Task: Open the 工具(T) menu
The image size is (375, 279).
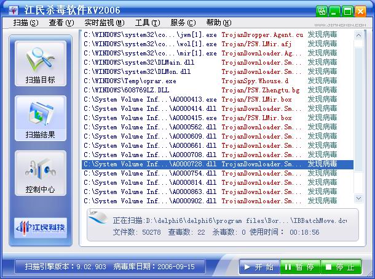Action: click(x=148, y=23)
